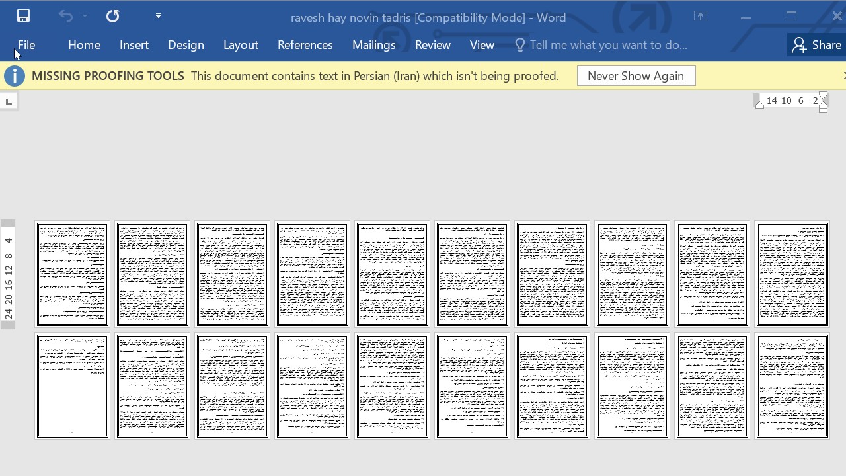This screenshot has height=476, width=846.
Task: Click the tab selector at ruler corner
Action: (x=9, y=101)
